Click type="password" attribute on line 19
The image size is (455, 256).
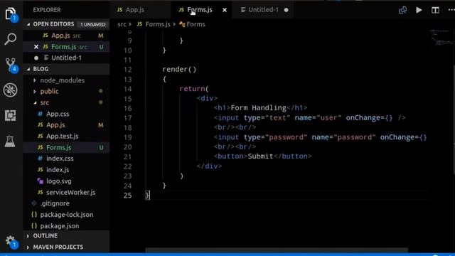point(275,137)
